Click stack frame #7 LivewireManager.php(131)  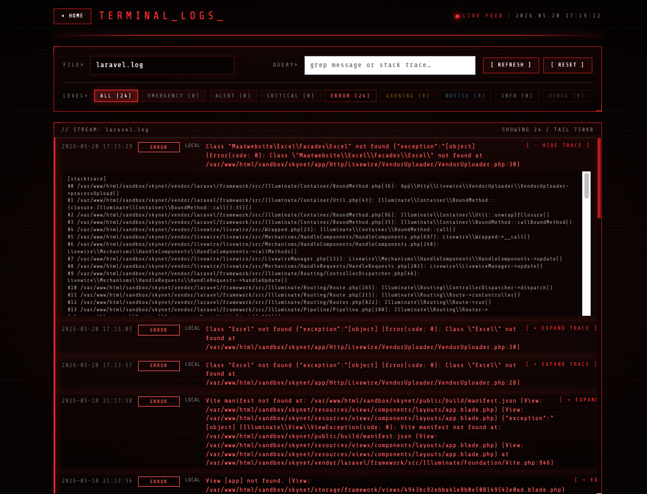click(315, 259)
